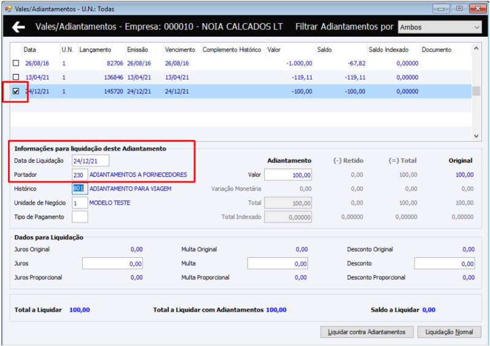Click Total a Liquidar com Adiantamentos value
The height and width of the screenshot is (346, 490).
(276, 310)
